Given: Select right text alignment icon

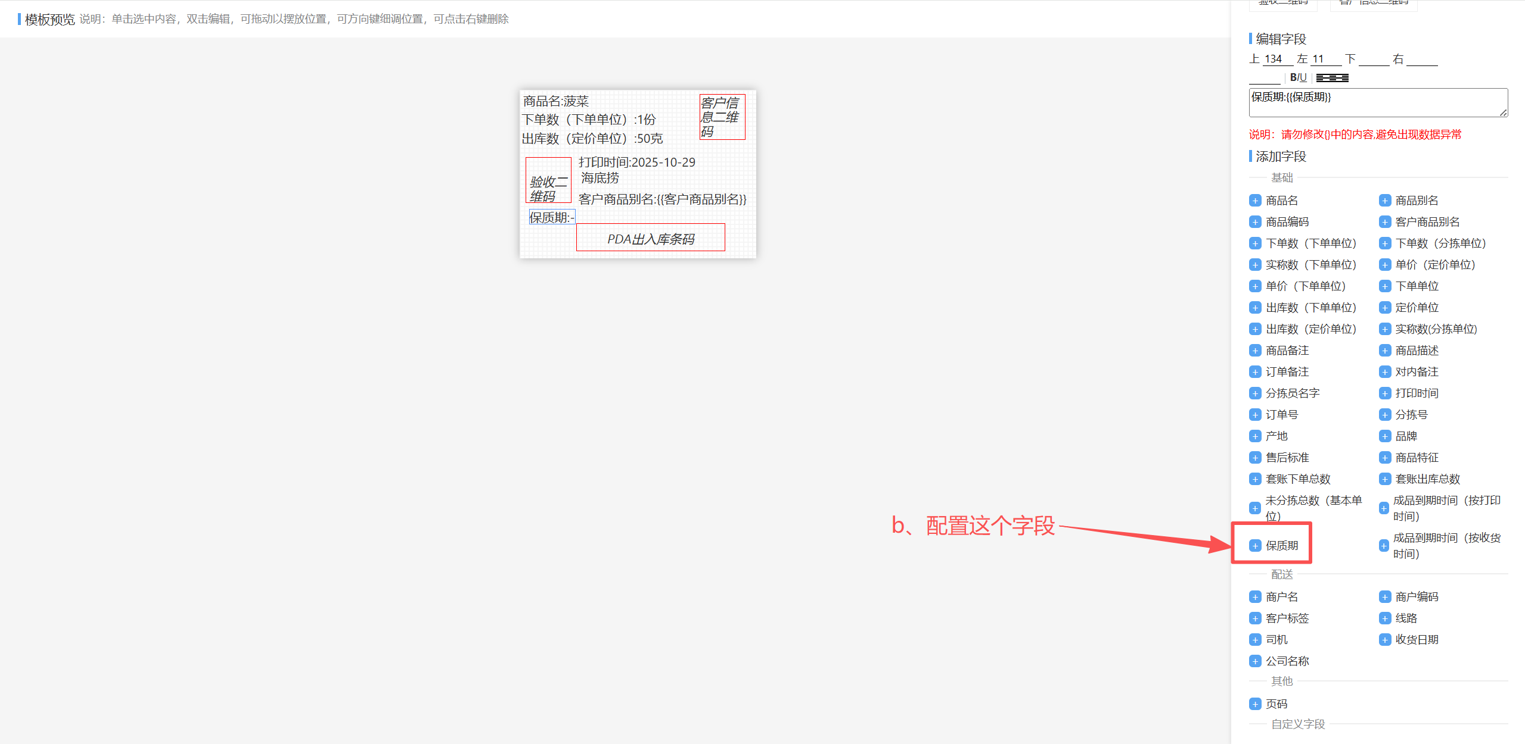Looking at the screenshot, I should point(1345,78).
